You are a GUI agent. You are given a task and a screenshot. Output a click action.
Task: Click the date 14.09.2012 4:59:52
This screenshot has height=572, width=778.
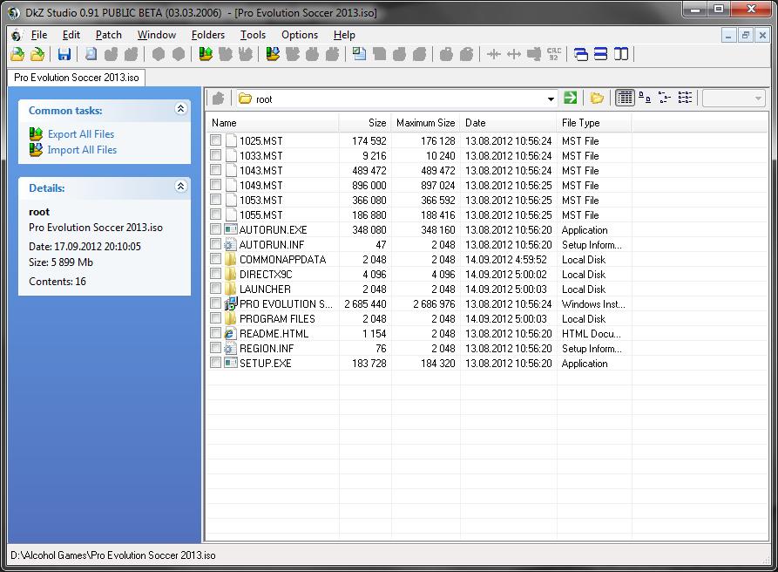(505, 260)
